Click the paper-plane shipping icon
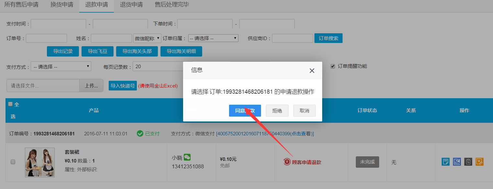 click(x=457, y=162)
